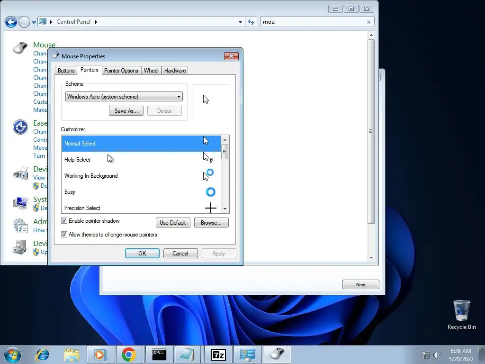This screenshot has width=485, height=364.
Task: Switch to the Pointer Options tab
Action: (x=121, y=71)
